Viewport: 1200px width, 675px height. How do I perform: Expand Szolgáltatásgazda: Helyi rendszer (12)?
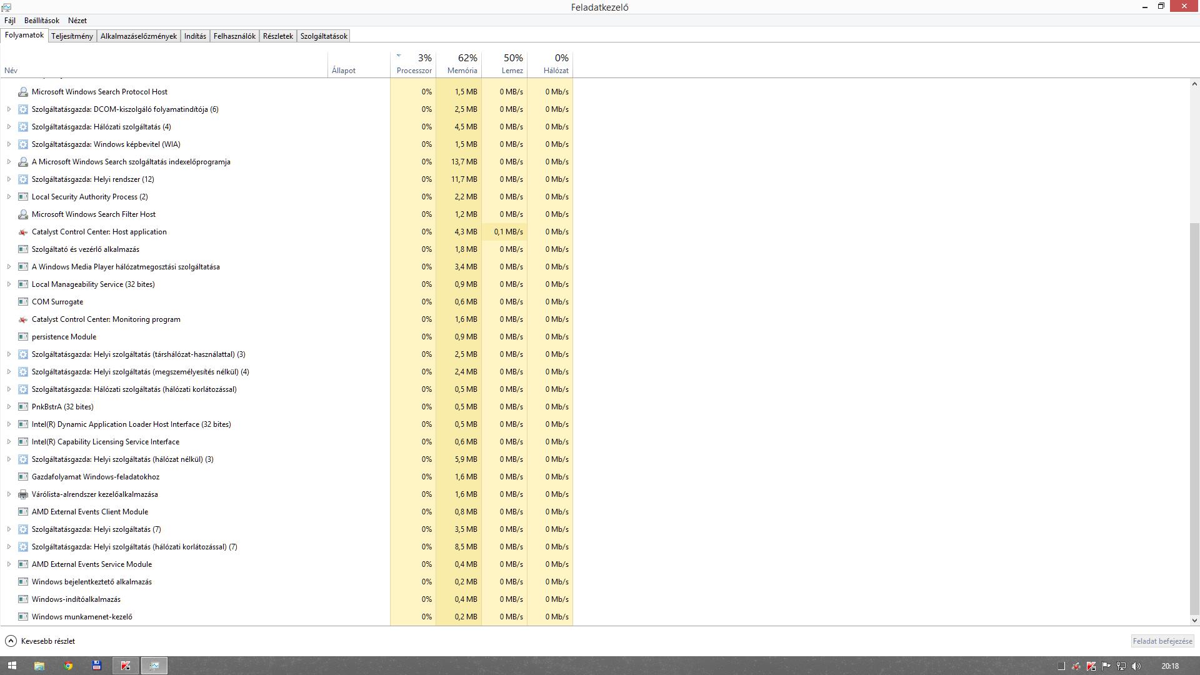(x=9, y=179)
